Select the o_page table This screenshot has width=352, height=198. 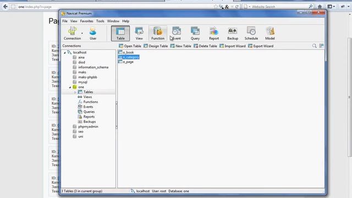click(128, 62)
